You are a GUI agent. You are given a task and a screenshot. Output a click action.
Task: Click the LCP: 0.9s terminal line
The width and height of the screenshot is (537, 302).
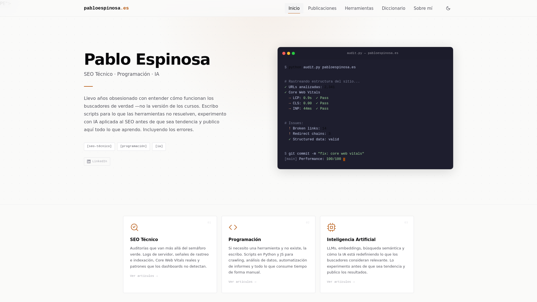[308, 98]
